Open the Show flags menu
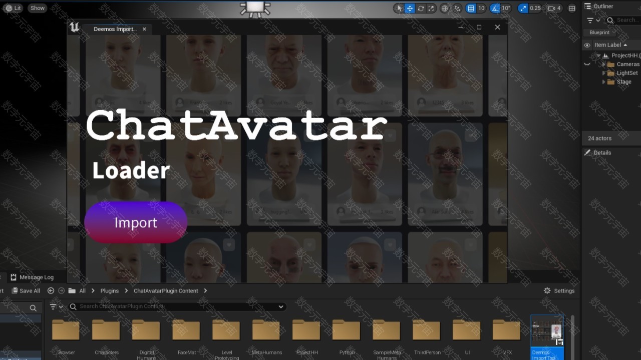 tap(38, 8)
